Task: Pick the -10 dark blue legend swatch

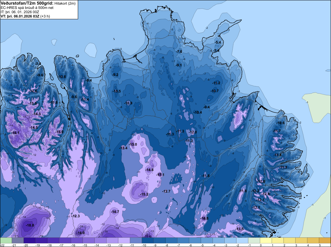Action: point(148,241)
